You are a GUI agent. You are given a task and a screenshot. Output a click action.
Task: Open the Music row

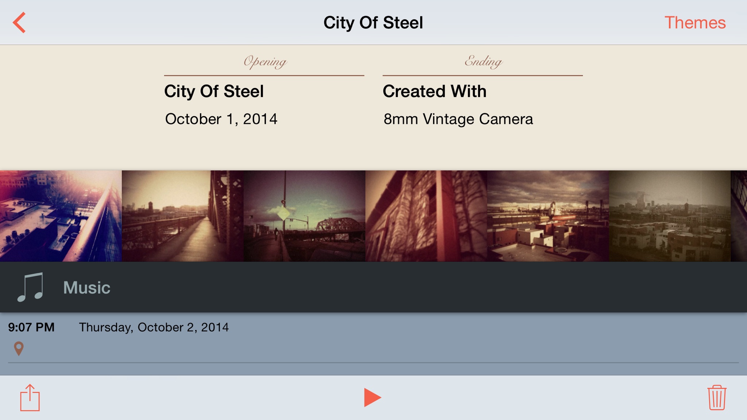click(373, 287)
